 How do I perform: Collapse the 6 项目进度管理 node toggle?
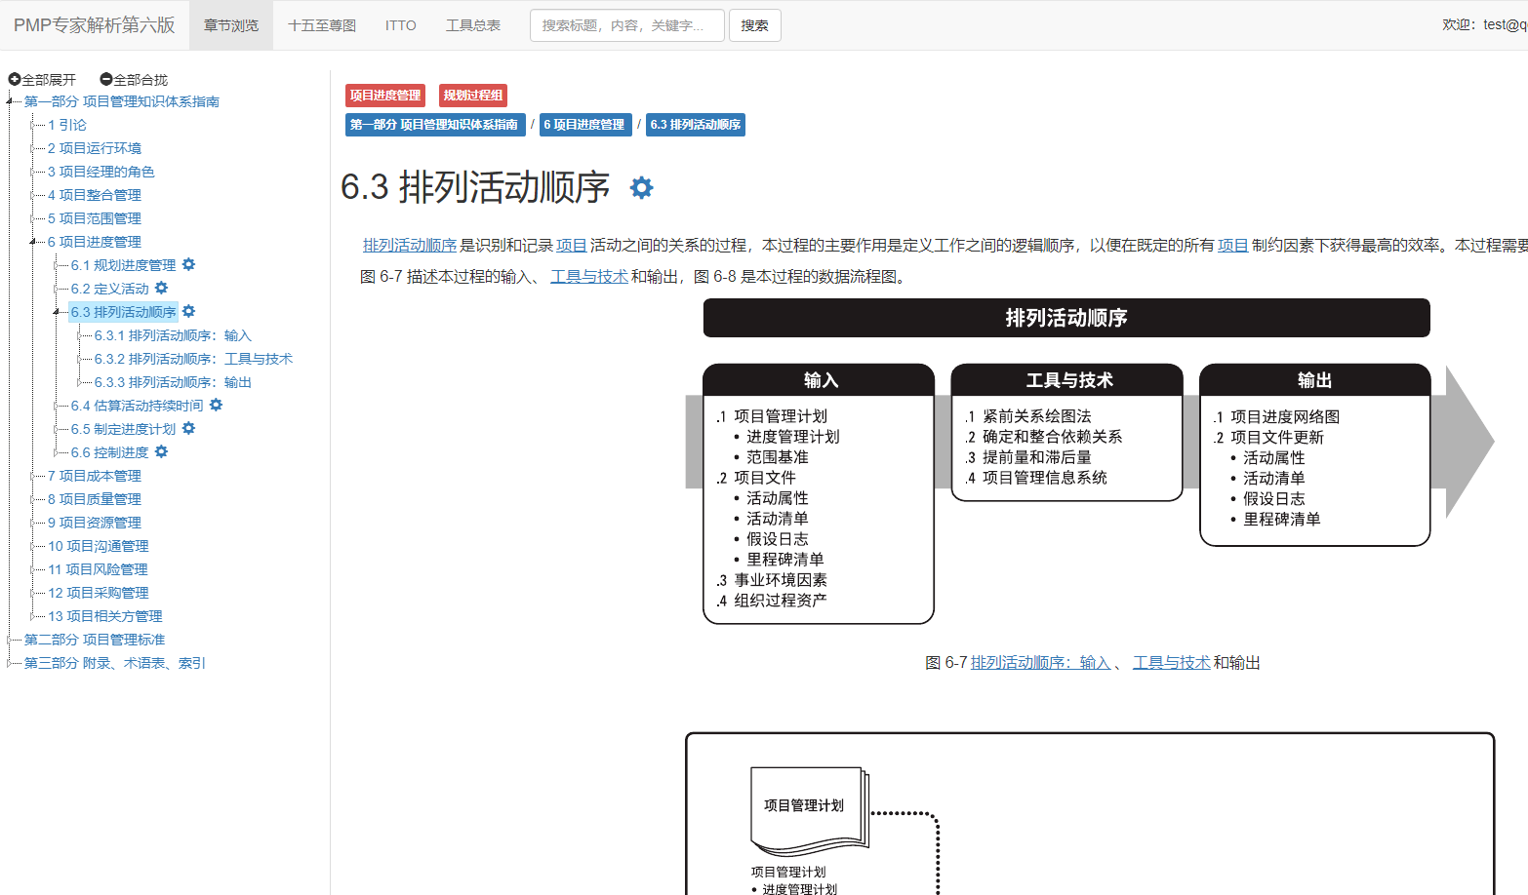(x=33, y=242)
